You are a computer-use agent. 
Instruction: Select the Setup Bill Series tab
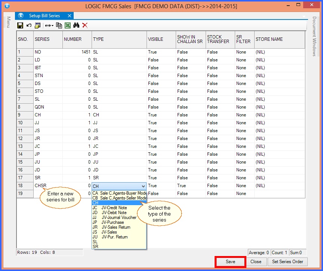[x=44, y=16]
